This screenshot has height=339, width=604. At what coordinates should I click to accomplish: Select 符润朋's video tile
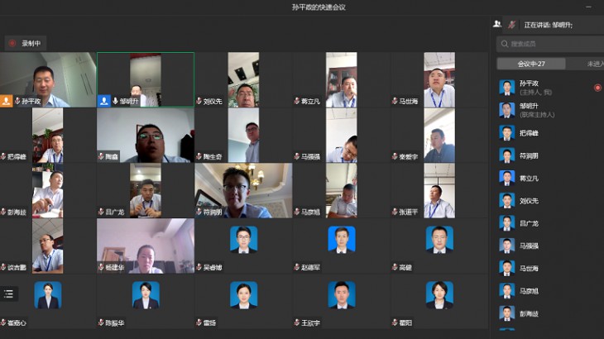[243, 190]
